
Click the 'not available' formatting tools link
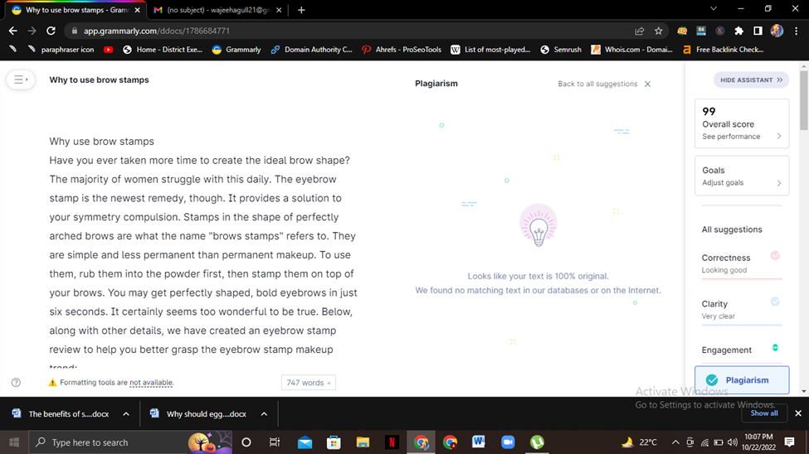click(x=151, y=383)
